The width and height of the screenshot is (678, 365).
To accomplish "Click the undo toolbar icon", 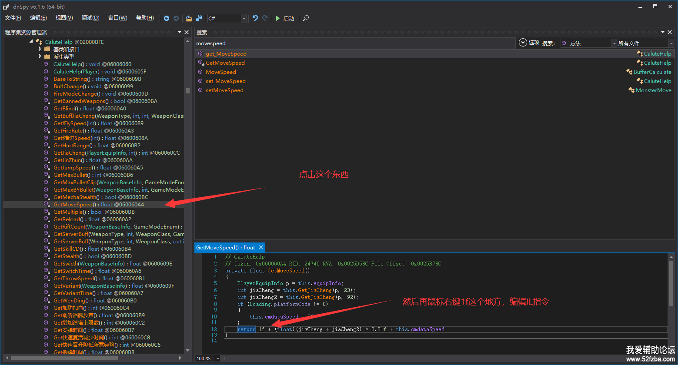I will pyautogui.click(x=255, y=18).
